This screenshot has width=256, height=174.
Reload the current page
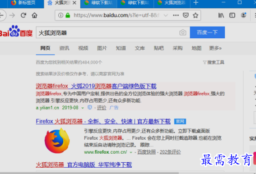click(x=23, y=15)
